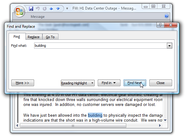Expand options with More >> button
185x137 pixels.
23,83
